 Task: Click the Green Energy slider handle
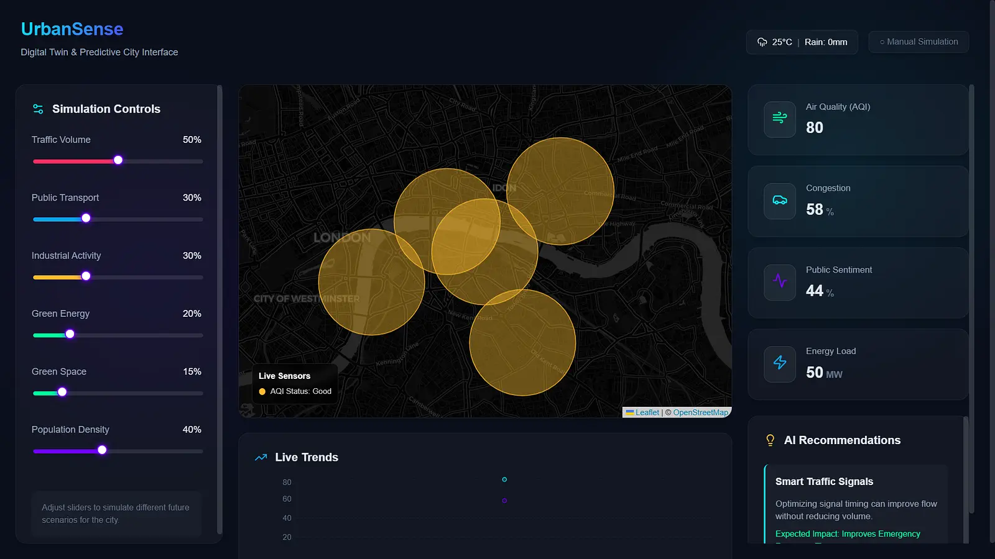coord(70,334)
